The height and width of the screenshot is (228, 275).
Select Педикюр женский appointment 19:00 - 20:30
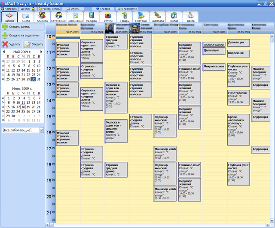pos(189,190)
